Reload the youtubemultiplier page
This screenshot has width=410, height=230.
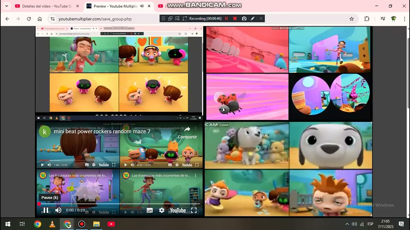pyautogui.click(x=29, y=19)
